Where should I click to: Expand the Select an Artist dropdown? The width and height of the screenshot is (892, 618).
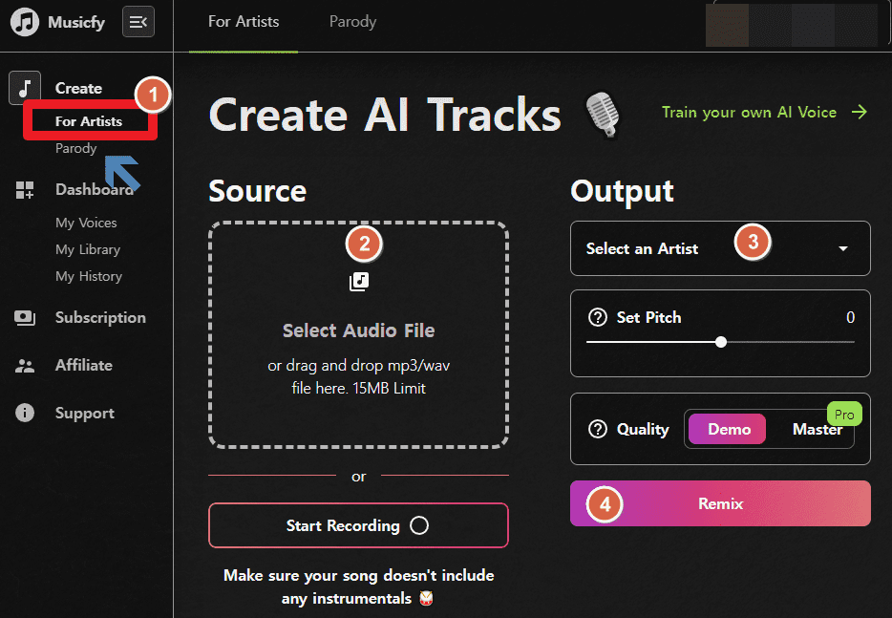[x=720, y=248]
